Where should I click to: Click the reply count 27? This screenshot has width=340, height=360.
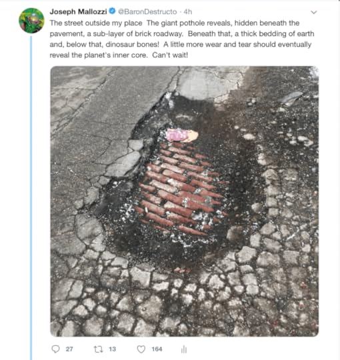pyautogui.click(x=69, y=349)
